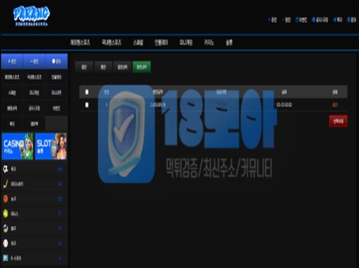Screen dimensions: 359x268
Task: Switch to the green 환전내역 tab
Action: click(x=142, y=67)
